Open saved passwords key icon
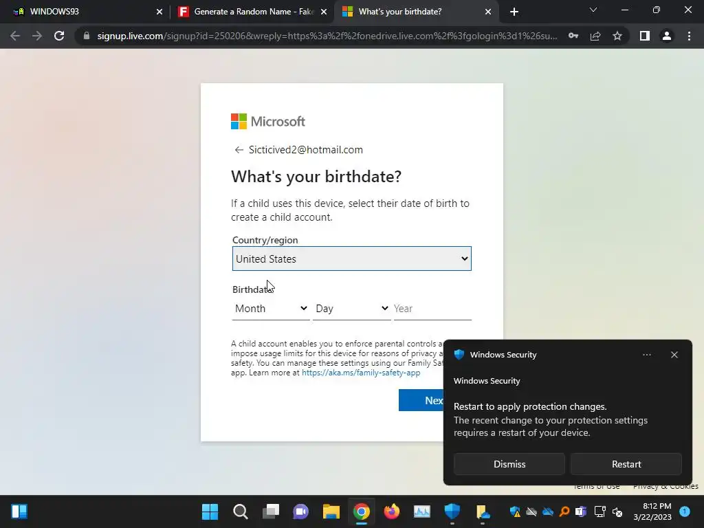This screenshot has width=704, height=528. tap(573, 36)
